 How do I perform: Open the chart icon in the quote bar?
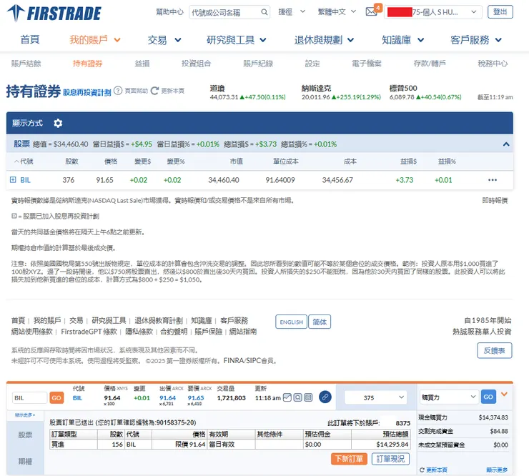click(x=287, y=397)
